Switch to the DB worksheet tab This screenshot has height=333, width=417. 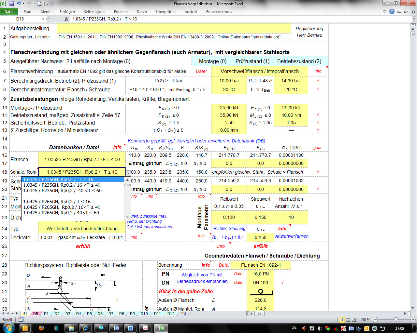pyautogui.click(x=36, y=314)
